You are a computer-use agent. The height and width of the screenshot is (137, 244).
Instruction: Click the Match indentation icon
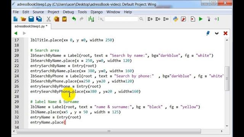[x=166, y=19]
